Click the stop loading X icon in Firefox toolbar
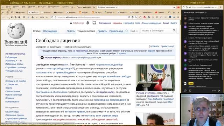This screenshot has height=126, width=224. pyautogui.click(x=12, y=17)
